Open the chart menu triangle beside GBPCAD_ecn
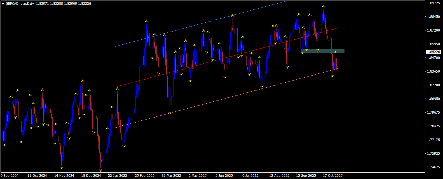 3,4
